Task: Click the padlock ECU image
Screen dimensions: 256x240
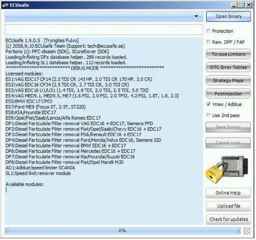Action: click(227, 169)
